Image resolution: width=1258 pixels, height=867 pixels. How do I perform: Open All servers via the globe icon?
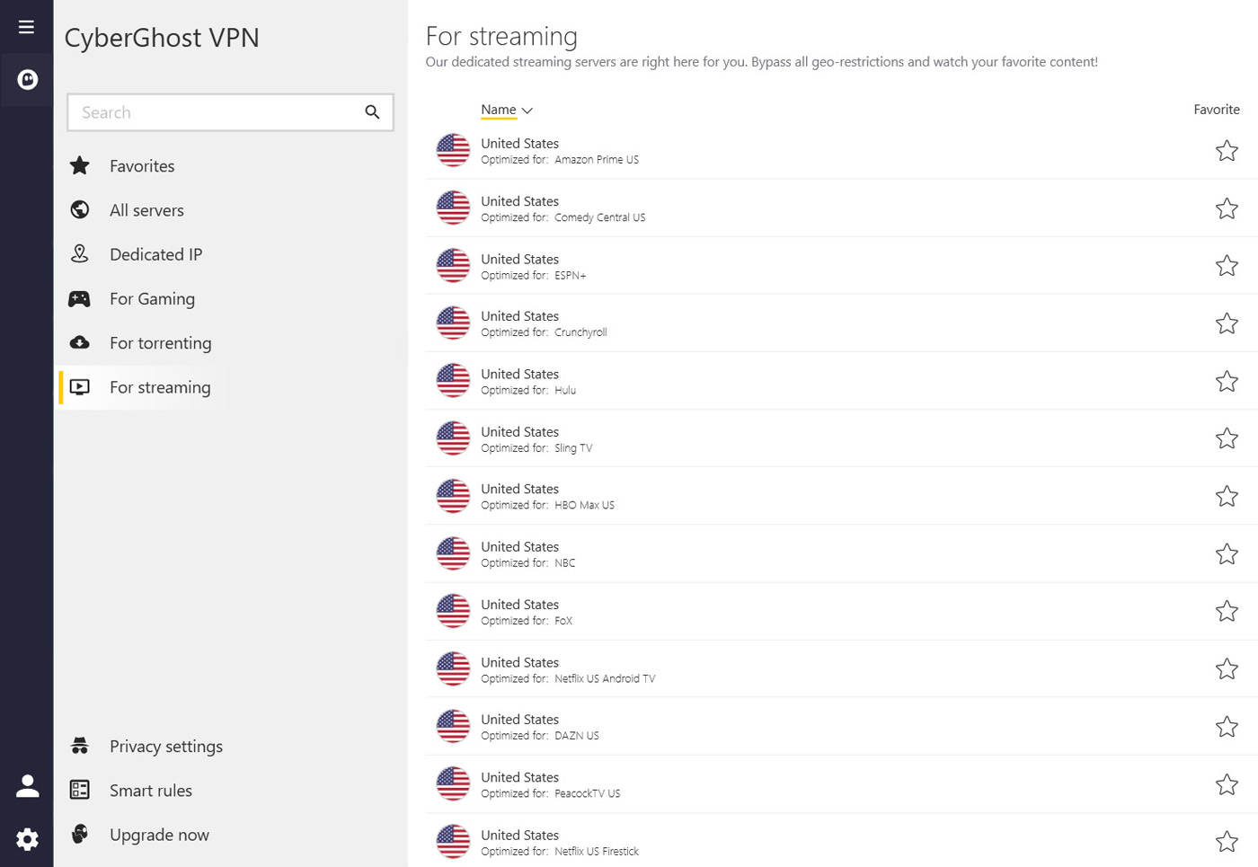(79, 209)
